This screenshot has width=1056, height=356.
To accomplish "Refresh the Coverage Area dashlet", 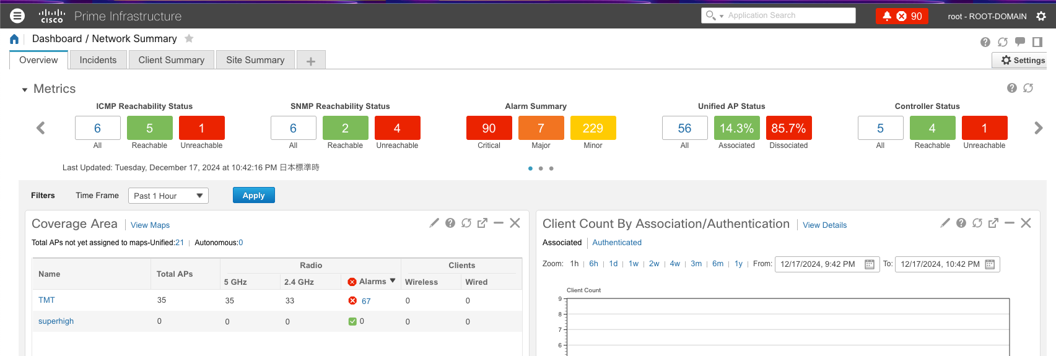I will (x=466, y=223).
